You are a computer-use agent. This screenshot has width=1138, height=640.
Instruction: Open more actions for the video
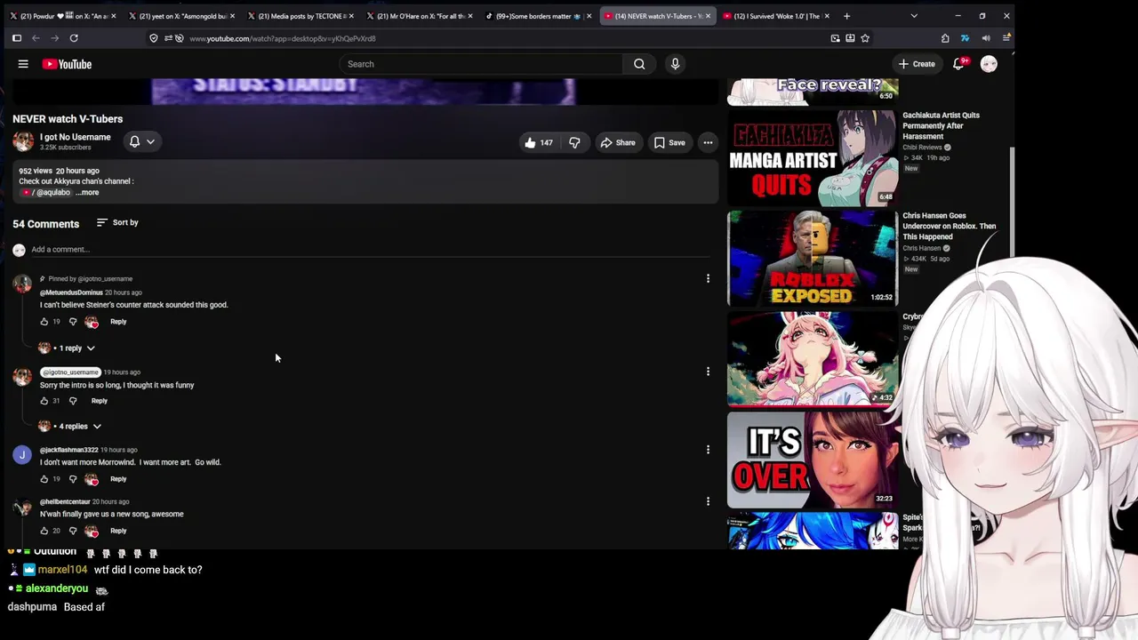pyautogui.click(x=708, y=142)
